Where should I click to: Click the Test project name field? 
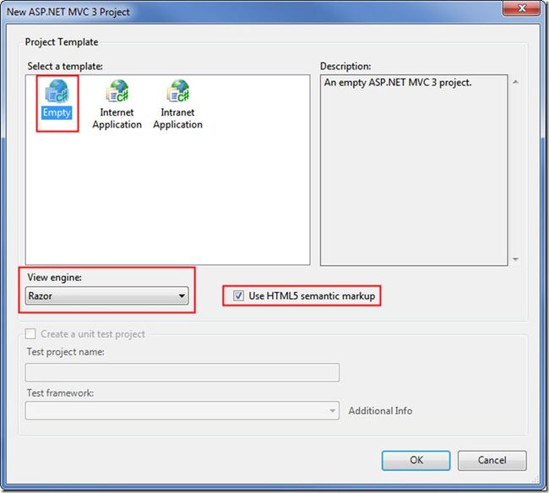click(x=182, y=372)
